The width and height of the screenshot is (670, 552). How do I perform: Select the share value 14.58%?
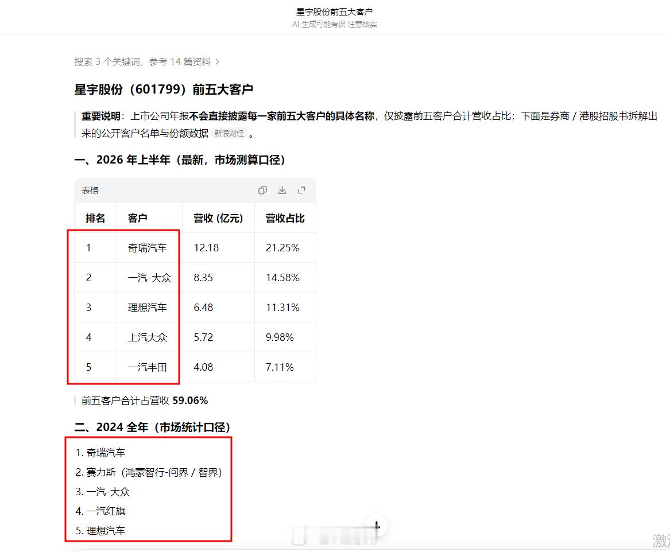(x=282, y=278)
